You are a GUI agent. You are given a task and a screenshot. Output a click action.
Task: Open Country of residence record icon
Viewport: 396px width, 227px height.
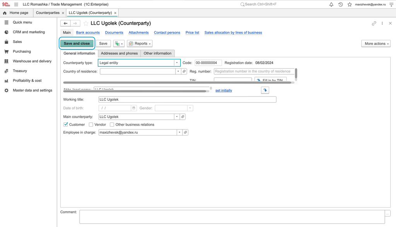[x=184, y=71]
